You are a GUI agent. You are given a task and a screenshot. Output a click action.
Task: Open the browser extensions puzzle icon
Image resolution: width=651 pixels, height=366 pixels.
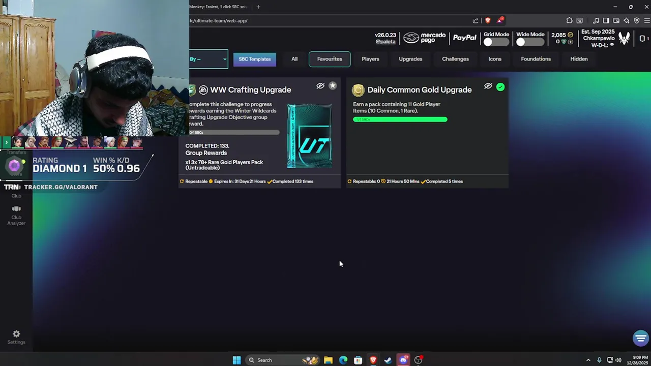[569, 20]
